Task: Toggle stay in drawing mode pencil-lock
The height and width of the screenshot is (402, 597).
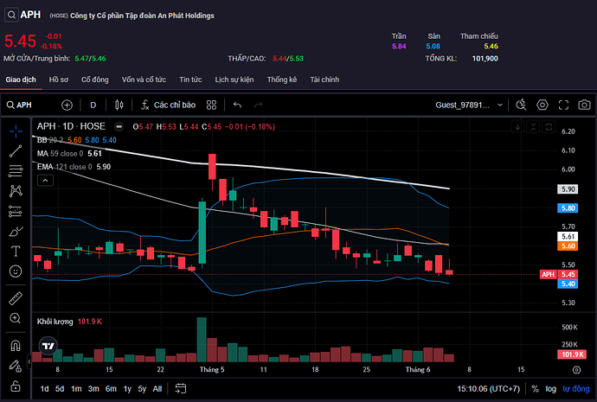Action: pos(16,366)
